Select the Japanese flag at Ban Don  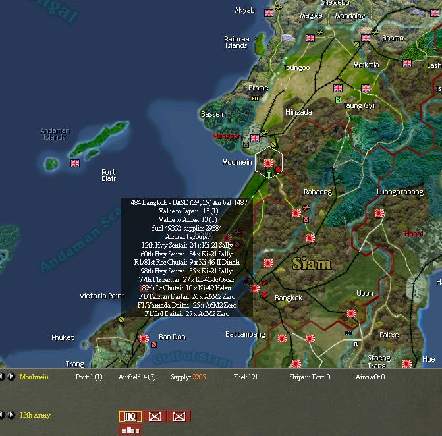(144, 339)
